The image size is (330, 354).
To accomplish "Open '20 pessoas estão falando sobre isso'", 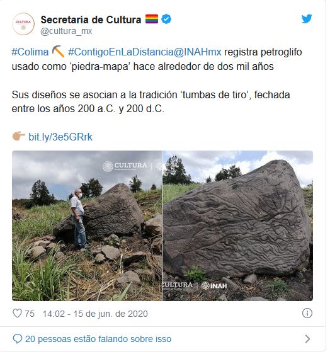I will pyautogui.click(x=98, y=339).
